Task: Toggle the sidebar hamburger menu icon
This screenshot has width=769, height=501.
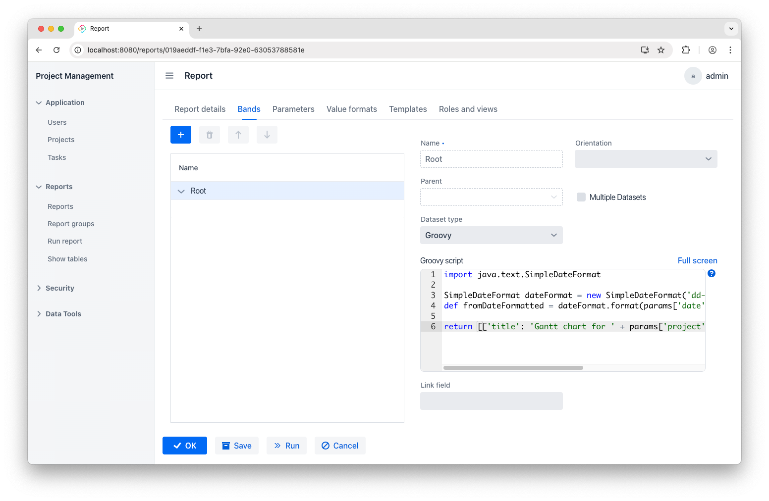Action: click(x=169, y=76)
